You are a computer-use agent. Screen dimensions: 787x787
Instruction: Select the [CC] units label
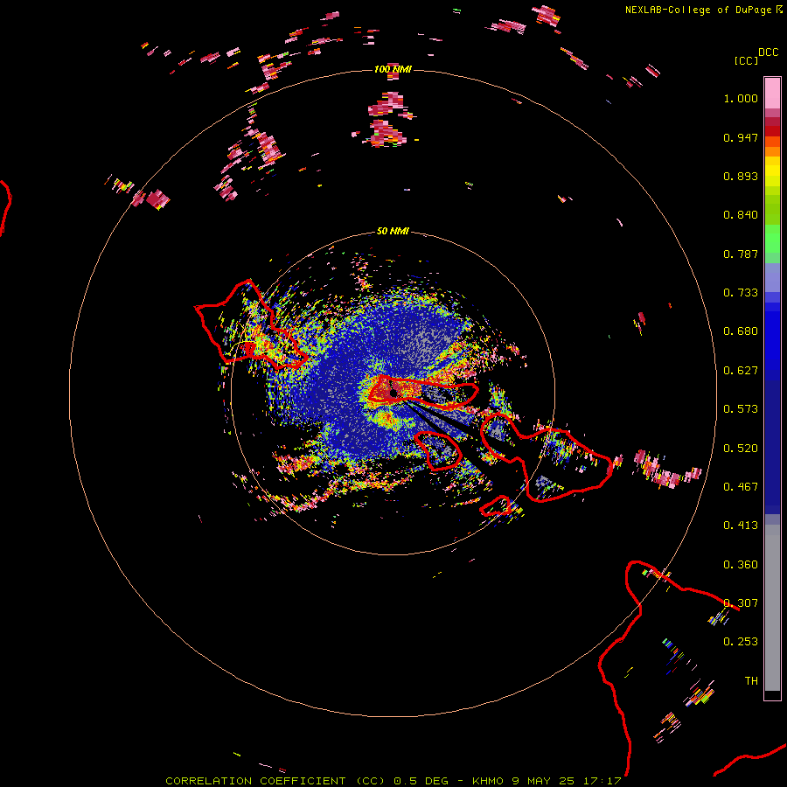pyautogui.click(x=746, y=60)
